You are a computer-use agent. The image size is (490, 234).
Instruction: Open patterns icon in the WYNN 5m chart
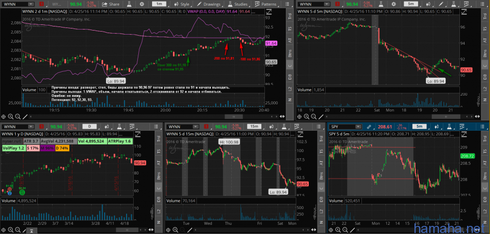tap(467, 4)
